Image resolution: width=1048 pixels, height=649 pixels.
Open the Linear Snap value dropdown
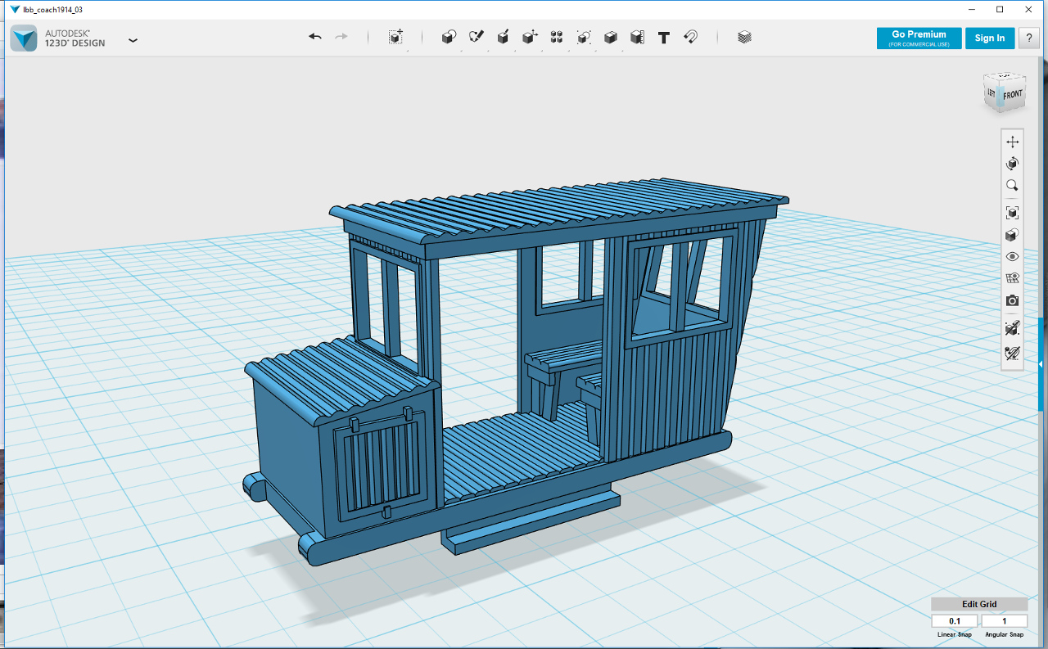click(x=955, y=621)
